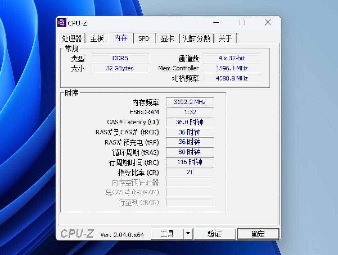Open the SPD tab
The image size is (338, 255).
click(144, 38)
